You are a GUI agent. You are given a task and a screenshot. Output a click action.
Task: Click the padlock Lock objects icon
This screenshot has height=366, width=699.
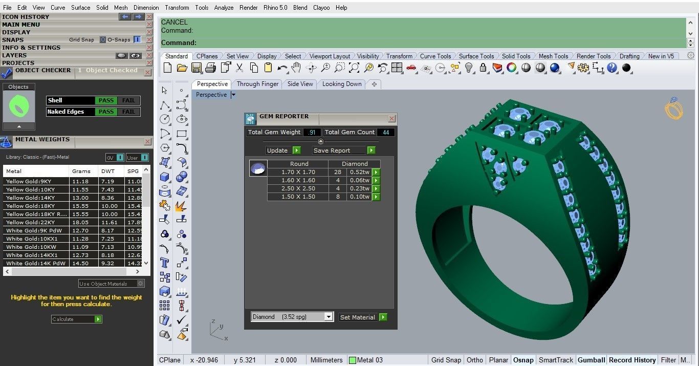coord(483,68)
